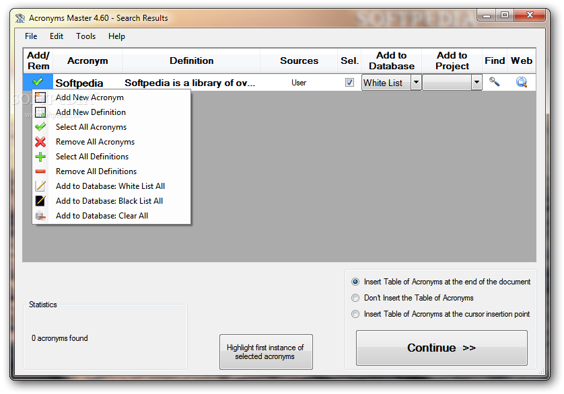564x394 pixels.
Task: Click the Add to Database column header
Action: [391, 61]
